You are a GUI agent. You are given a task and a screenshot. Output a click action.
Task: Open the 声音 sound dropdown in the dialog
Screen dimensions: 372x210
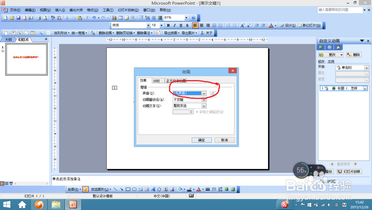coord(204,93)
